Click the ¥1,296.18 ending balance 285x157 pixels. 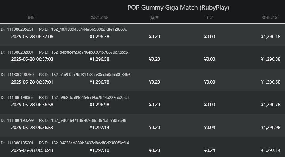[x=271, y=37]
